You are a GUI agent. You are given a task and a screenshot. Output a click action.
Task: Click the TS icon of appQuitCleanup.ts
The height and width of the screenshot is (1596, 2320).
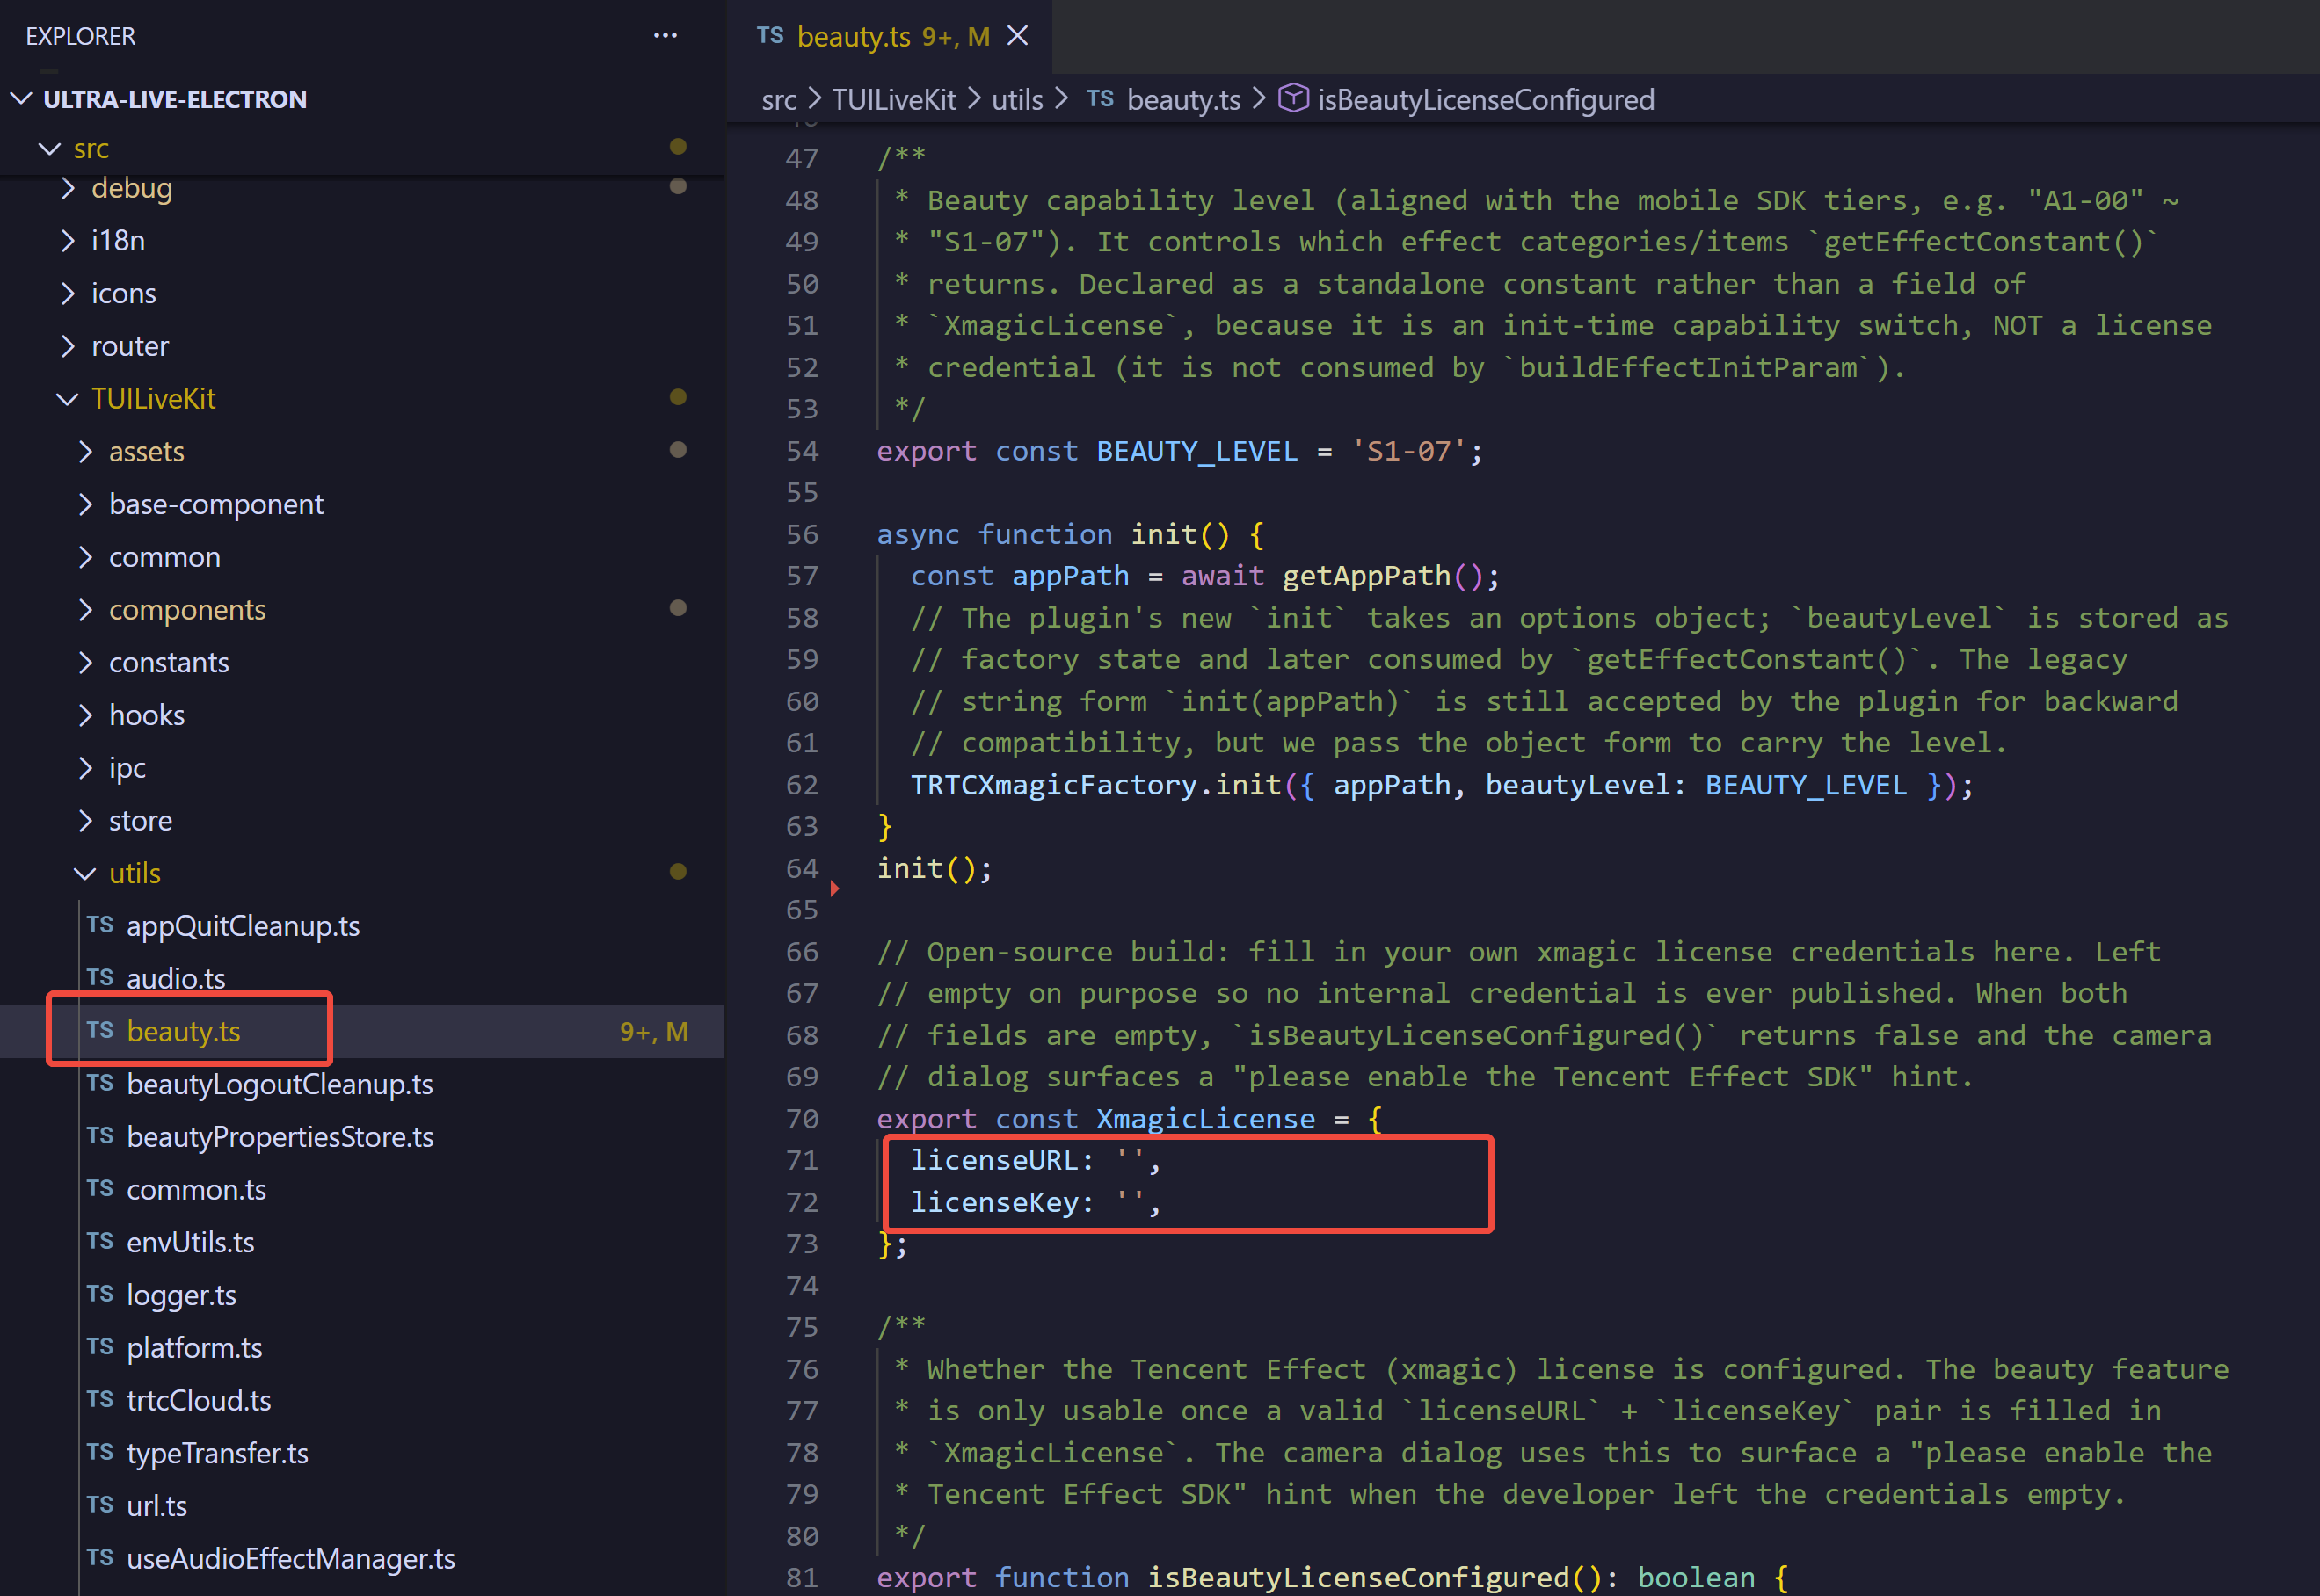tap(100, 924)
